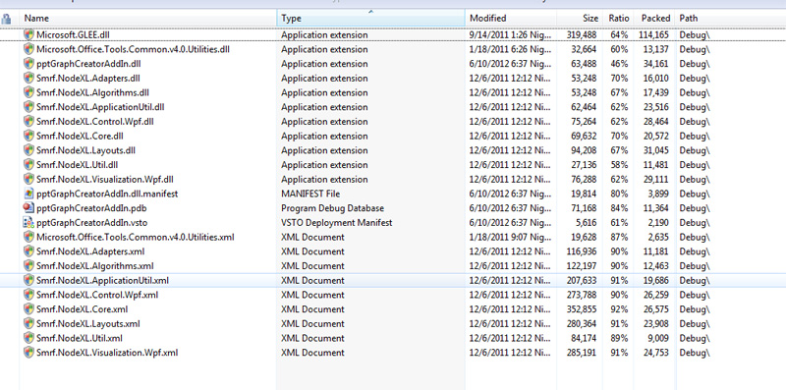Click the pptGraphCreatorAddIn.pdb file icon
This screenshot has width=786, height=390.
[28, 208]
